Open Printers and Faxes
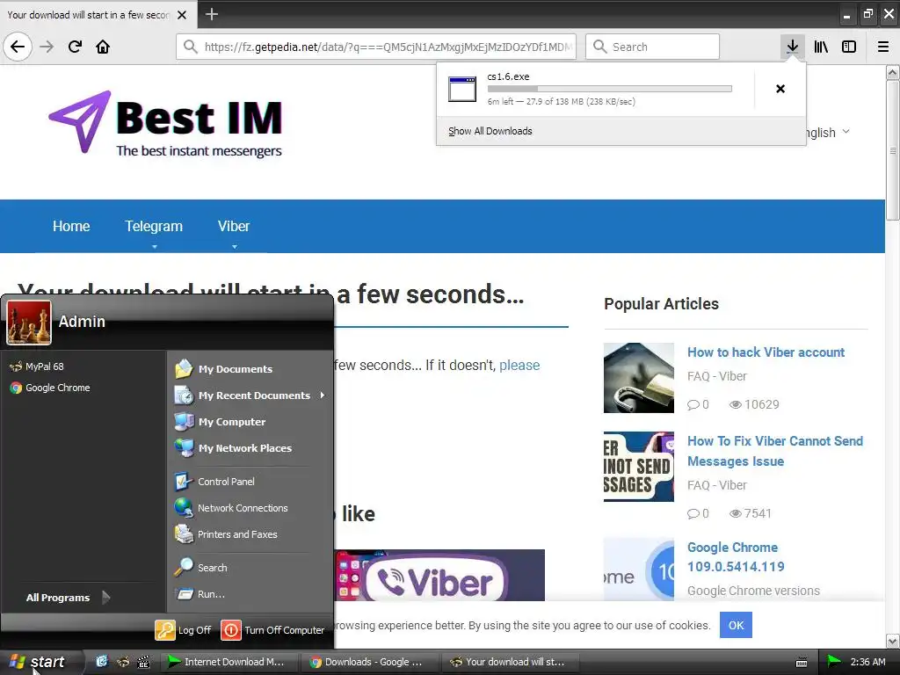The width and height of the screenshot is (900, 675). click(226, 533)
